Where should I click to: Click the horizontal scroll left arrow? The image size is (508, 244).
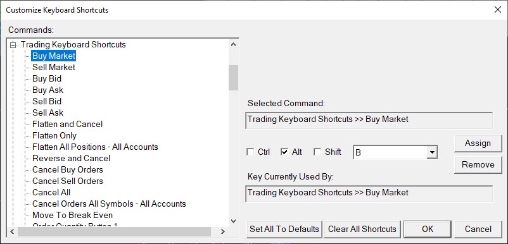point(12,231)
